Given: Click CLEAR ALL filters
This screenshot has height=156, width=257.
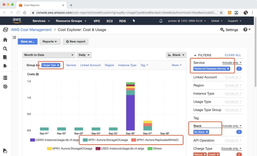Looking at the screenshot, I should point(233,55).
